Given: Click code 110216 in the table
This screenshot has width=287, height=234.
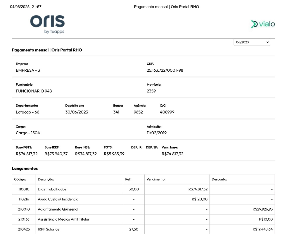Looking at the screenshot, I should click(x=24, y=199).
